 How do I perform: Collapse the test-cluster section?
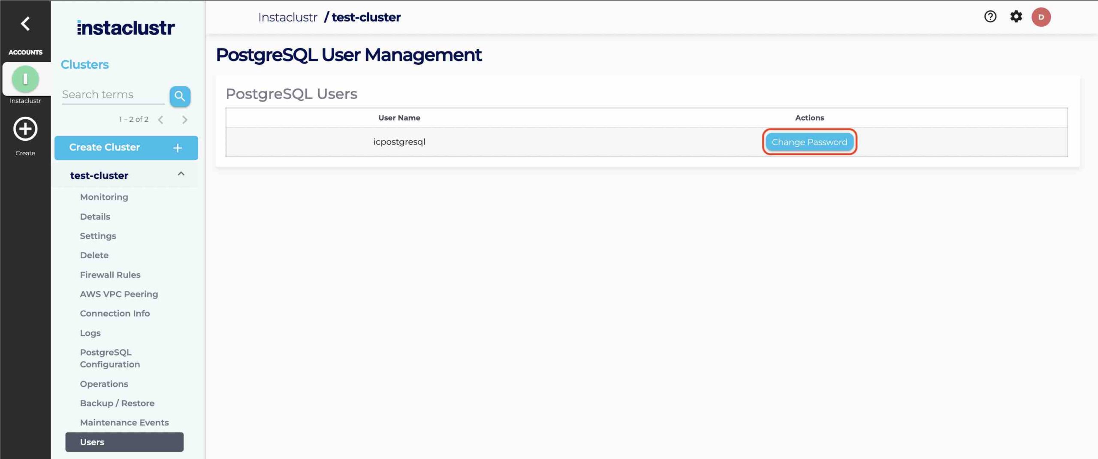(x=181, y=174)
